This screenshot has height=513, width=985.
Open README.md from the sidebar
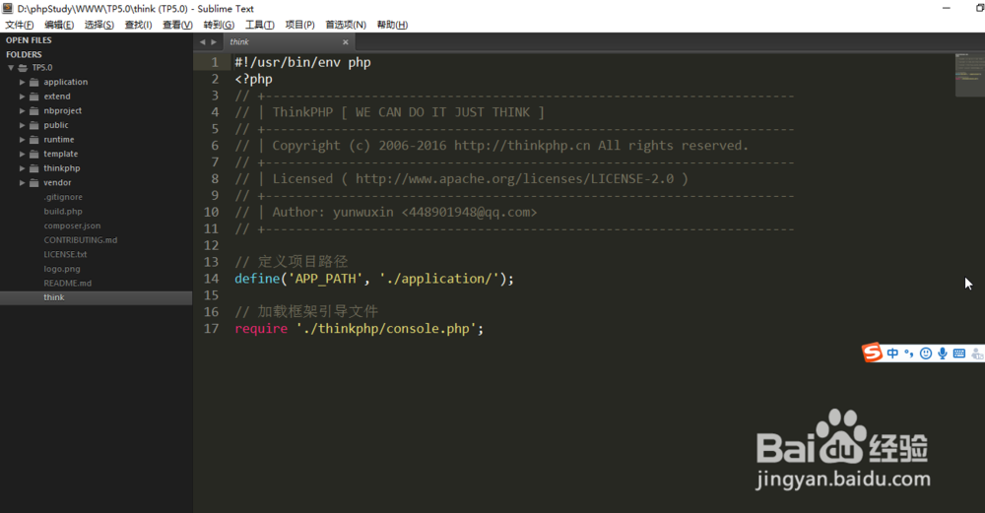[67, 283]
